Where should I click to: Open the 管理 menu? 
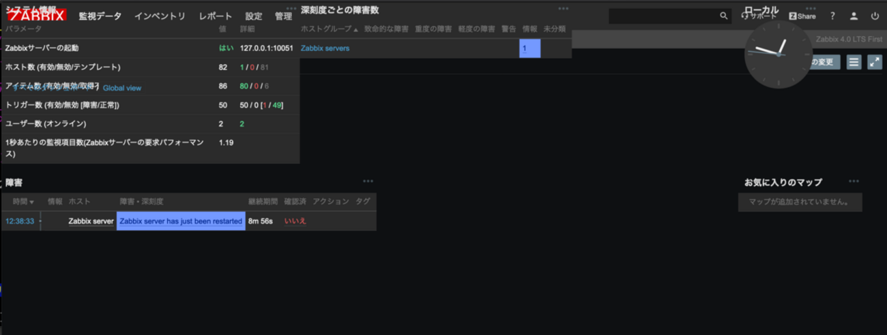tap(283, 16)
